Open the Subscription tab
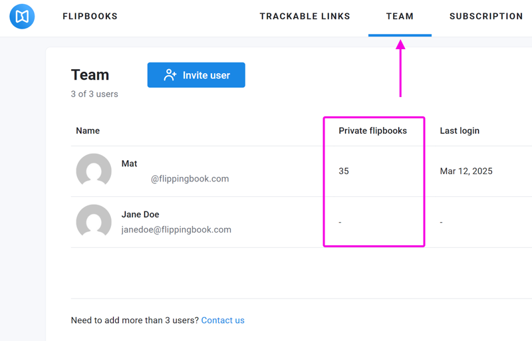 pos(486,17)
